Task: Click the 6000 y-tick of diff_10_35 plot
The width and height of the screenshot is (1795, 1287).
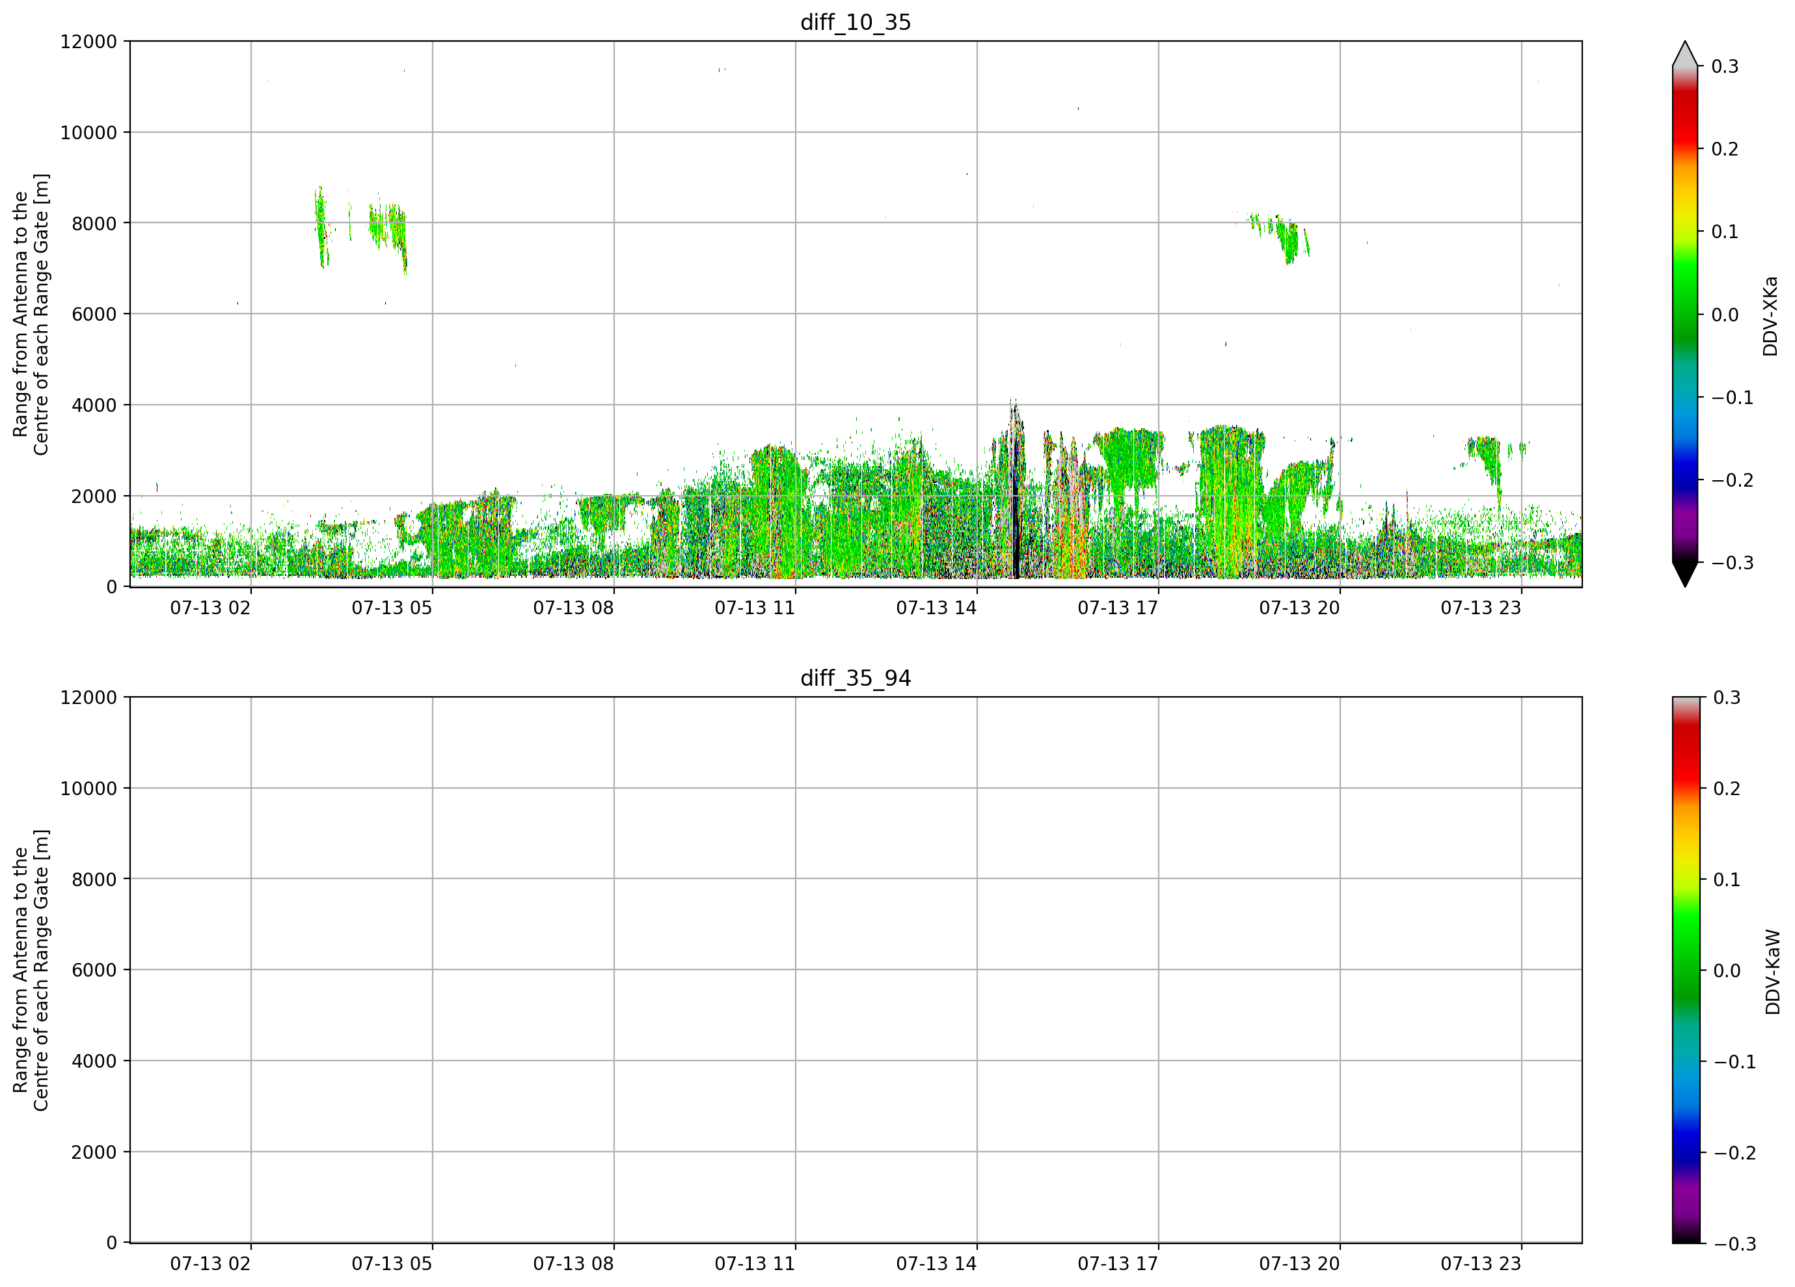Action: 94,314
